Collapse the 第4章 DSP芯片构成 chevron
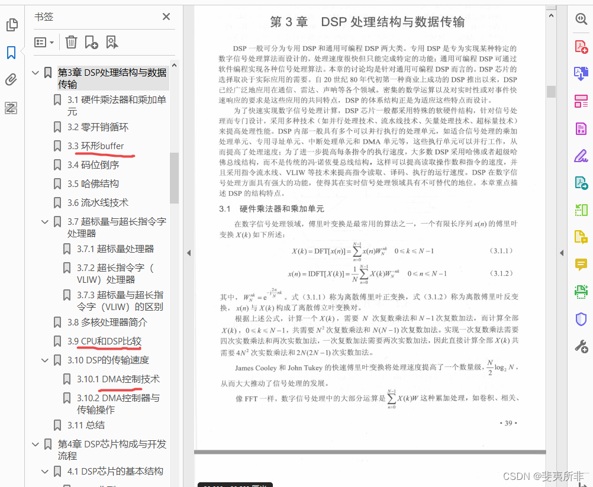593x487 pixels. coord(36,444)
